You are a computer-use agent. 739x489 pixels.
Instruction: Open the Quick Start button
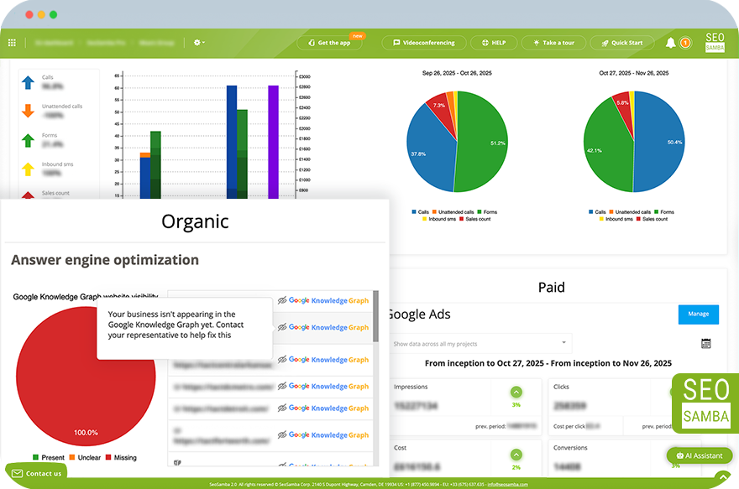point(622,43)
